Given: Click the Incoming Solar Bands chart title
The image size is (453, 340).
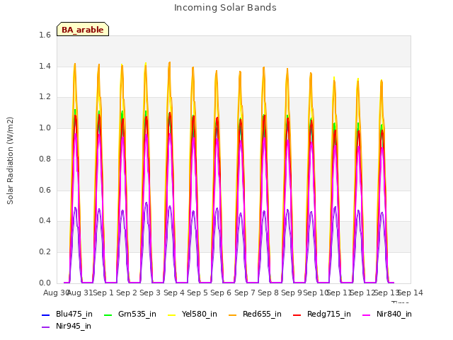Looking at the screenshot, I should coord(225,8).
